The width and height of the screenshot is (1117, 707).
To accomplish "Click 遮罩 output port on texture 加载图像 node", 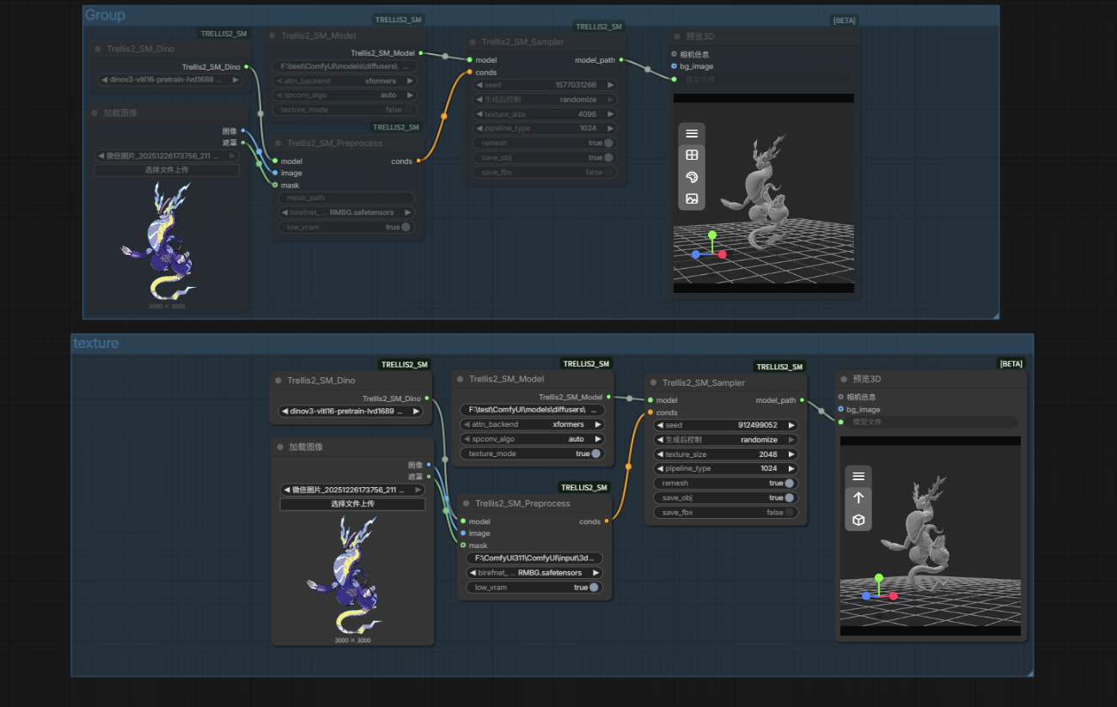I will (428, 477).
